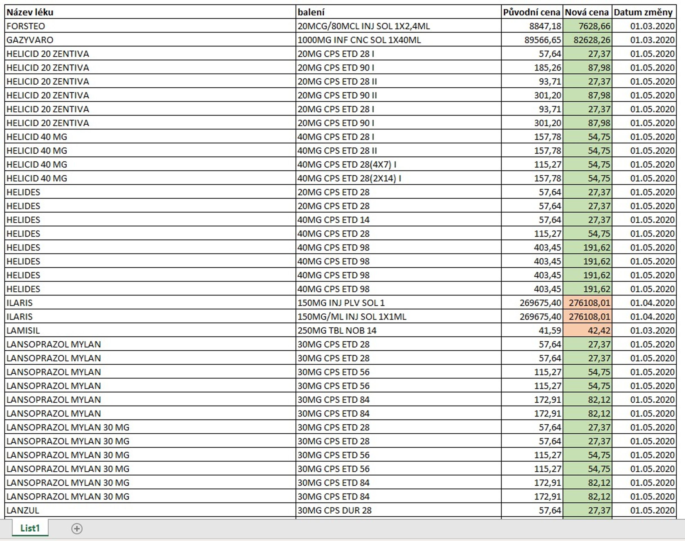
Task: Click date 01.04.2020 in the ILARIS 150MG/ML row
Action: pos(644,316)
